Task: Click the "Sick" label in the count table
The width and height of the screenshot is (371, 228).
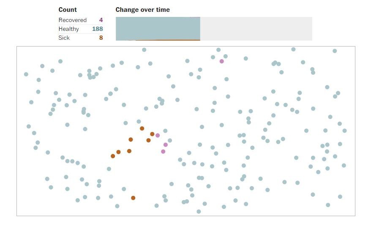Action: (x=64, y=38)
